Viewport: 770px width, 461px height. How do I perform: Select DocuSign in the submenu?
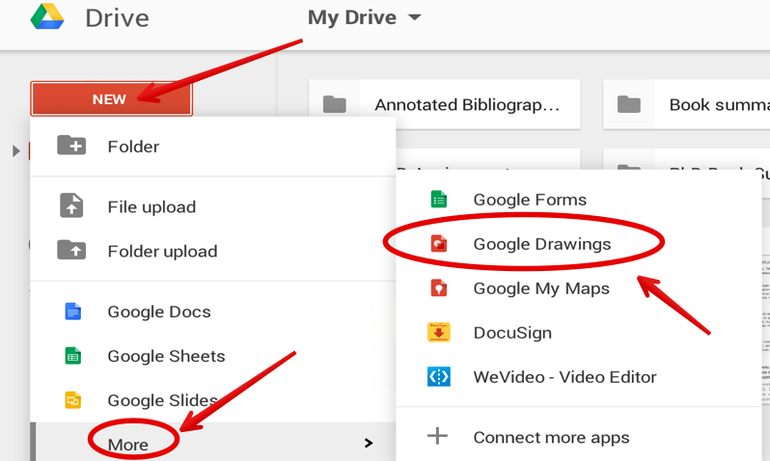click(x=579, y=333)
